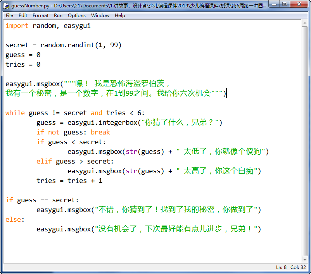This screenshot has height=274, width=311.
Task: Click the IDLE Python file icon in title bar
Action: [6, 6]
